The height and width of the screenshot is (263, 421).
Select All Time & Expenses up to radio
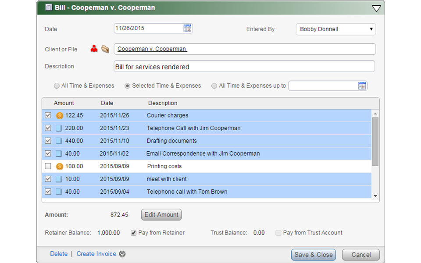(x=214, y=86)
